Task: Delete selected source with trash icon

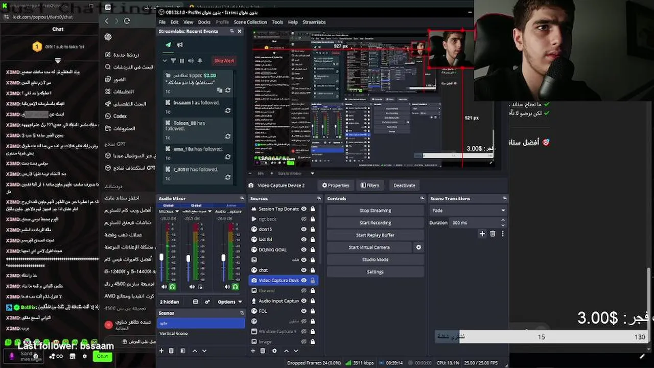Action: pyautogui.click(x=263, y=351)
